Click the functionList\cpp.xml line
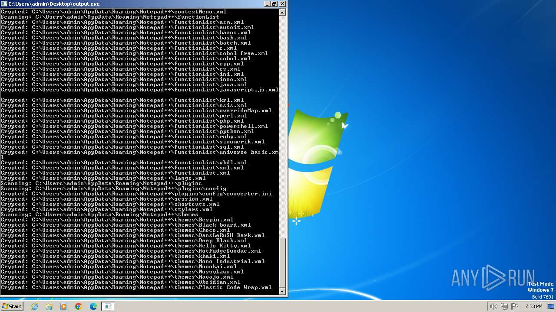This screenshot has width=556, height=312. point(122,64)
